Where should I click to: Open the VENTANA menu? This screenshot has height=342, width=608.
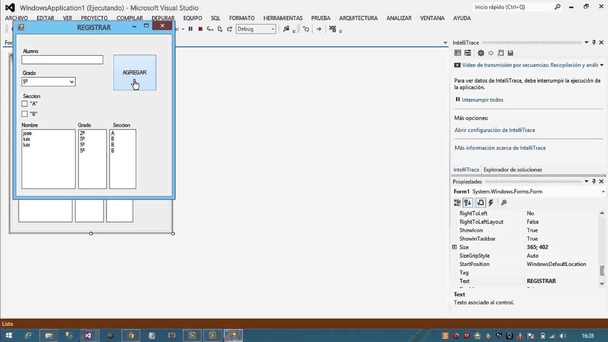click(432, 18)
